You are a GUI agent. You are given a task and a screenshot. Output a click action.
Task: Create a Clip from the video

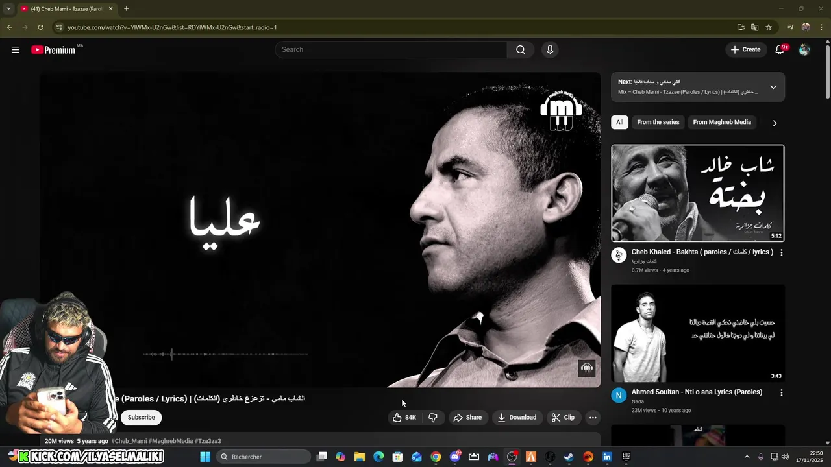tap(563, 418)
